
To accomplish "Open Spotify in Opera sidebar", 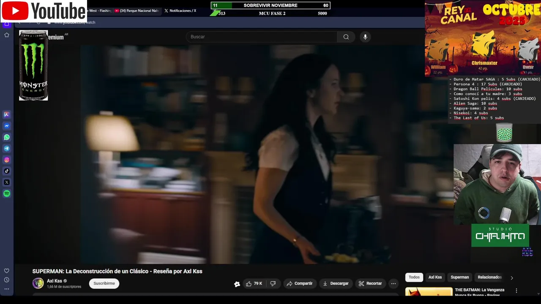I will coord(7,194).
